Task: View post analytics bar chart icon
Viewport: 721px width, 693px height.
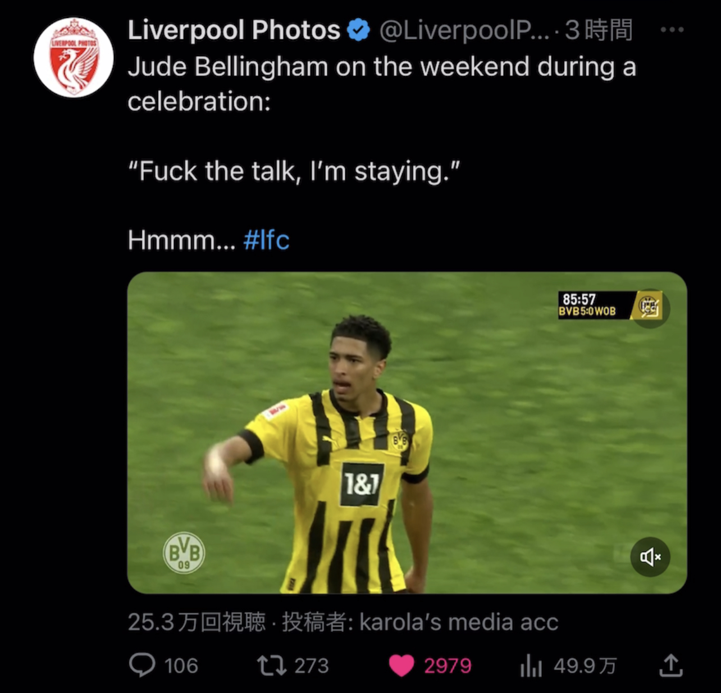Action: 531,666
